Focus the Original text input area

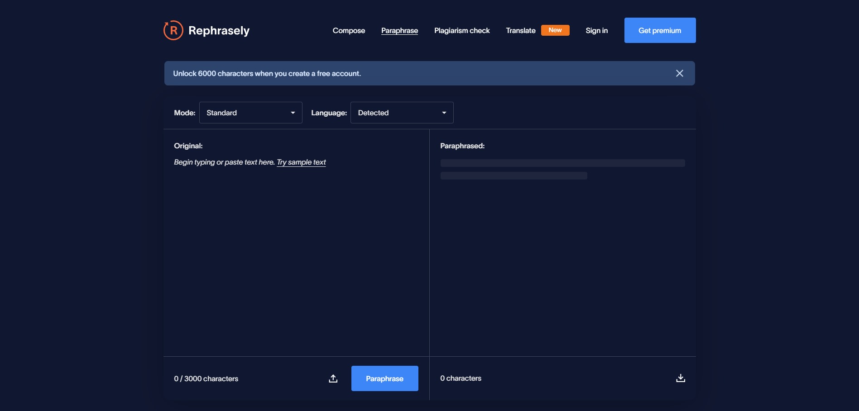[x=296, y=253]
